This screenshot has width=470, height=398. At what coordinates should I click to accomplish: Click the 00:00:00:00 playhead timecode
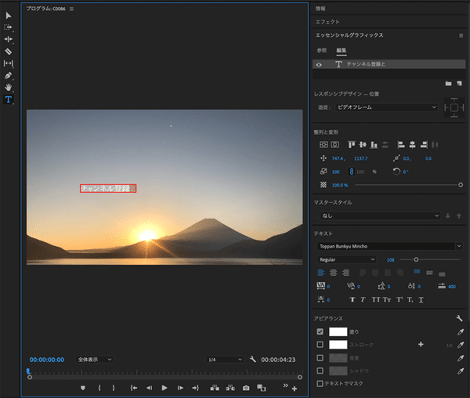47,360
